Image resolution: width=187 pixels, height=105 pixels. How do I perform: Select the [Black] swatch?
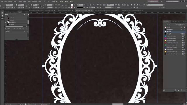click(174, 34)
